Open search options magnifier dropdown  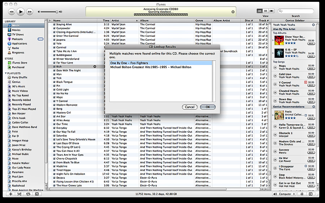click(x=281, y=11)
